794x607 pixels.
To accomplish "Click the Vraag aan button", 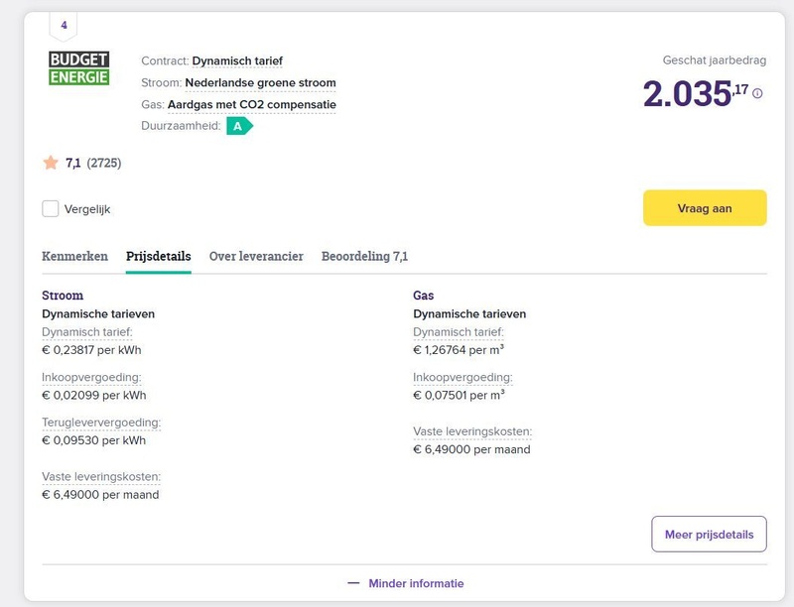I will (705, 208).
